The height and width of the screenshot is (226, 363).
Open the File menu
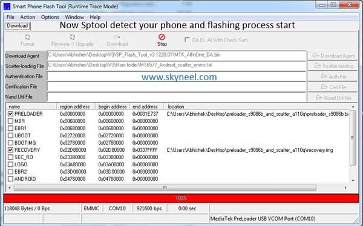pyautogui.click(x=10, y=17)
